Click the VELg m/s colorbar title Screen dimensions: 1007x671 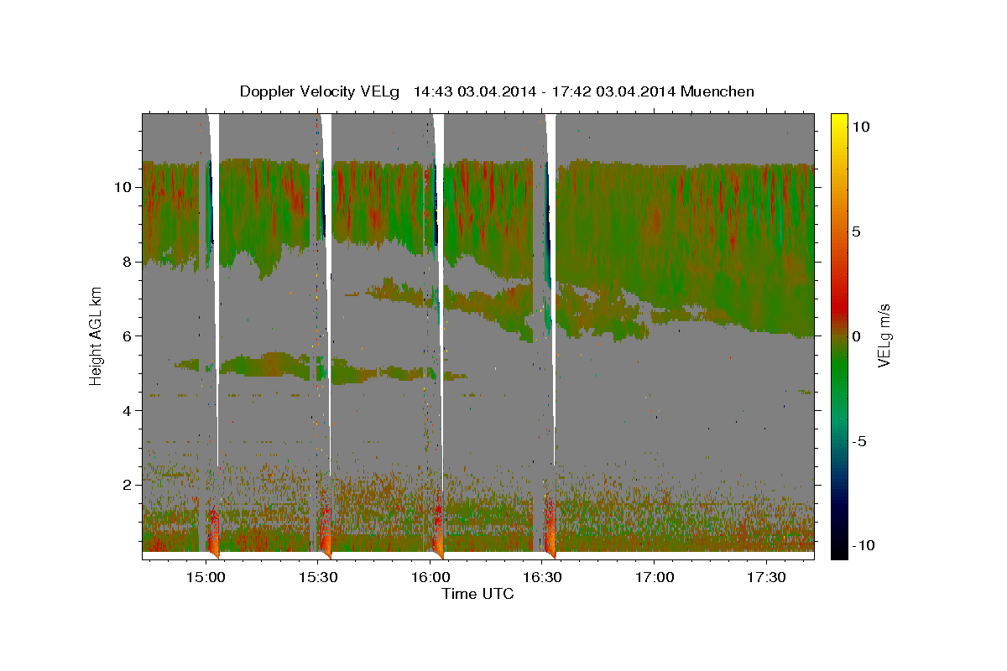coord(884,335)
